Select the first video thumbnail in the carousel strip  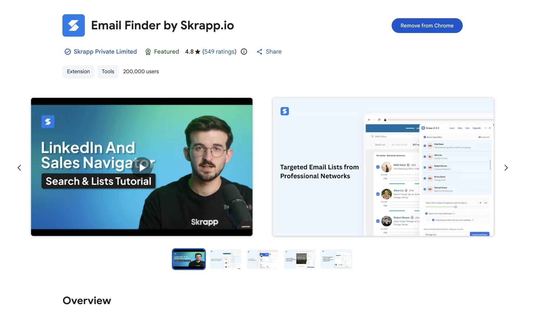point(189,259)
